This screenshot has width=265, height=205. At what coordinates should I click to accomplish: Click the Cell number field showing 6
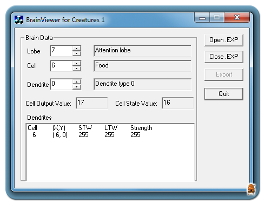click(62, 66)
